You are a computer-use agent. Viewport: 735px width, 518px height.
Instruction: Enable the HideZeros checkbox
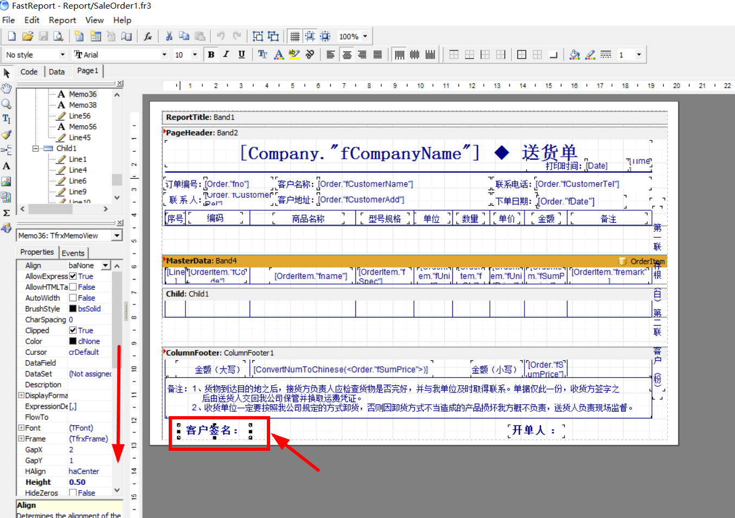tap(73, 493)
